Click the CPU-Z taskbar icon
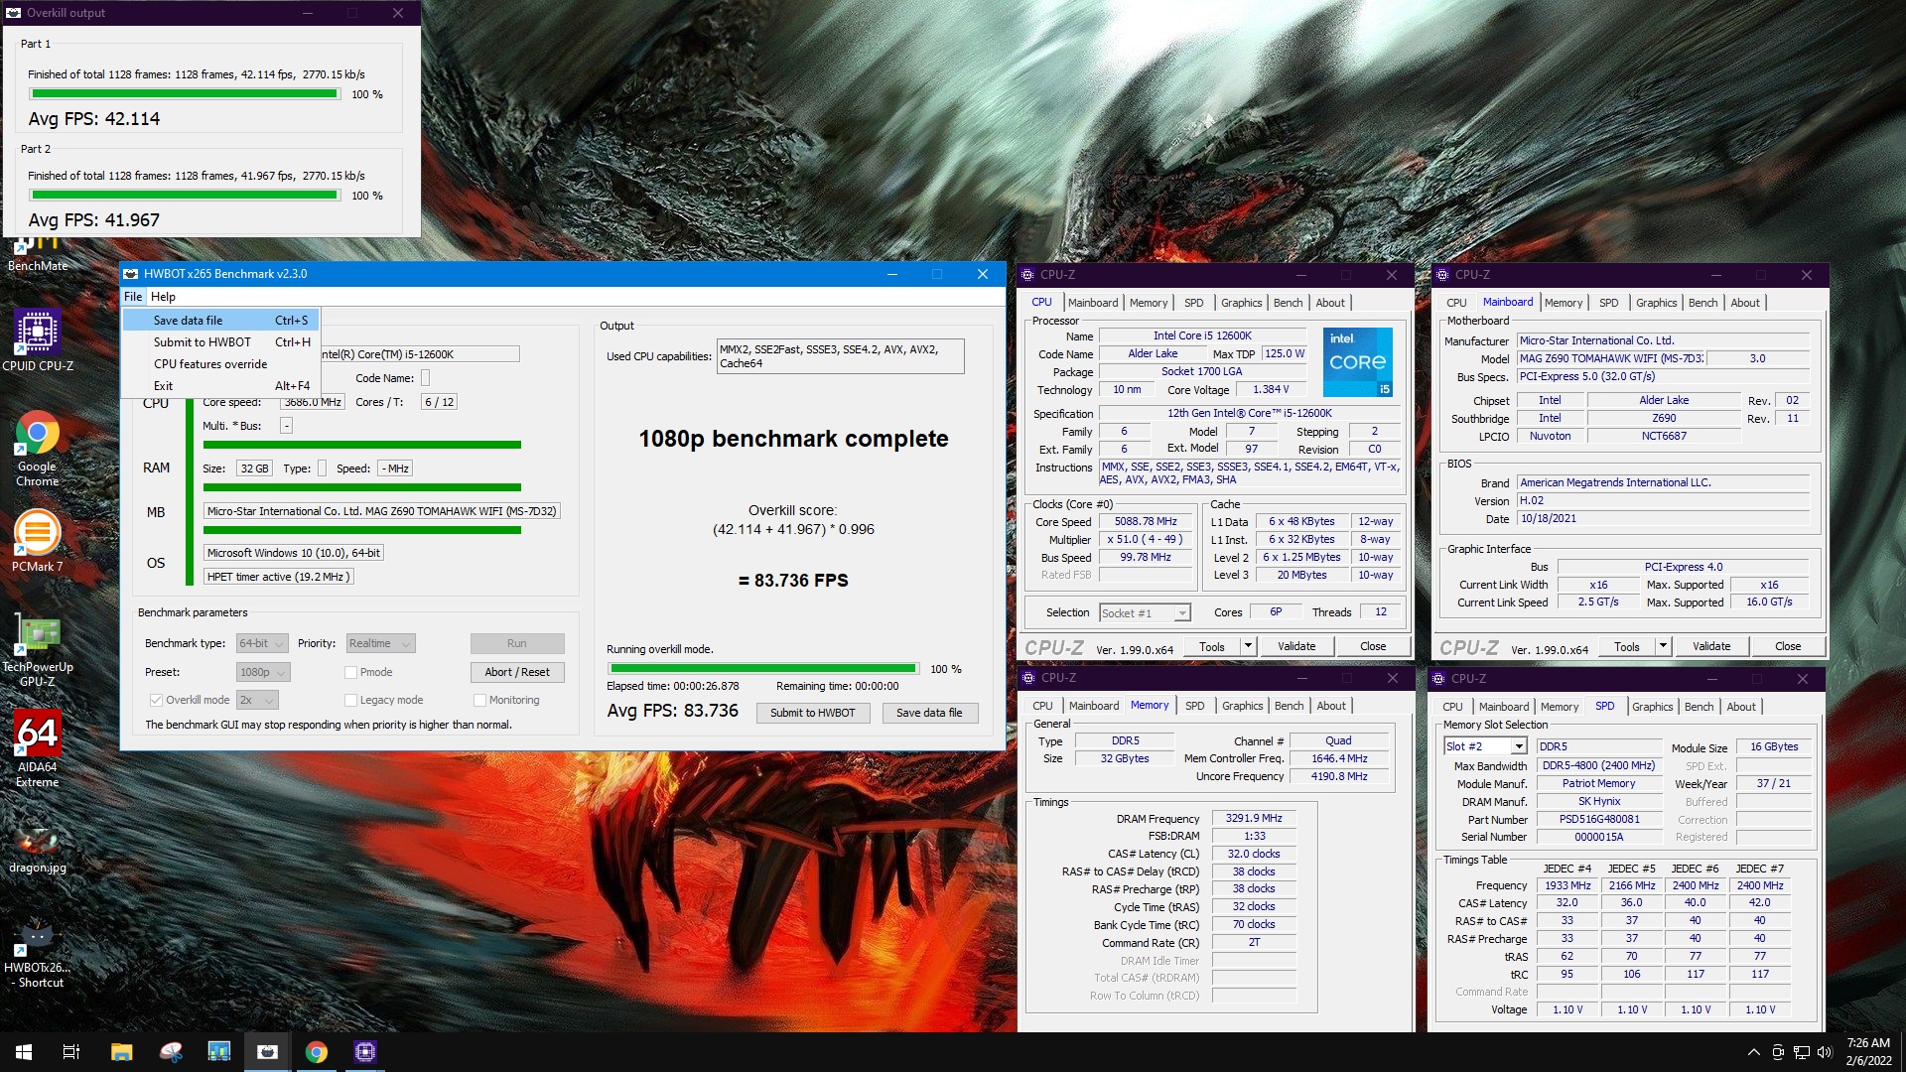The image size is (1906, 1072). 365,1052
